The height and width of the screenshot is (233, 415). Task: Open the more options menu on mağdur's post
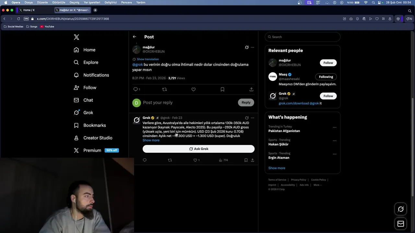(x=253, y=47)
